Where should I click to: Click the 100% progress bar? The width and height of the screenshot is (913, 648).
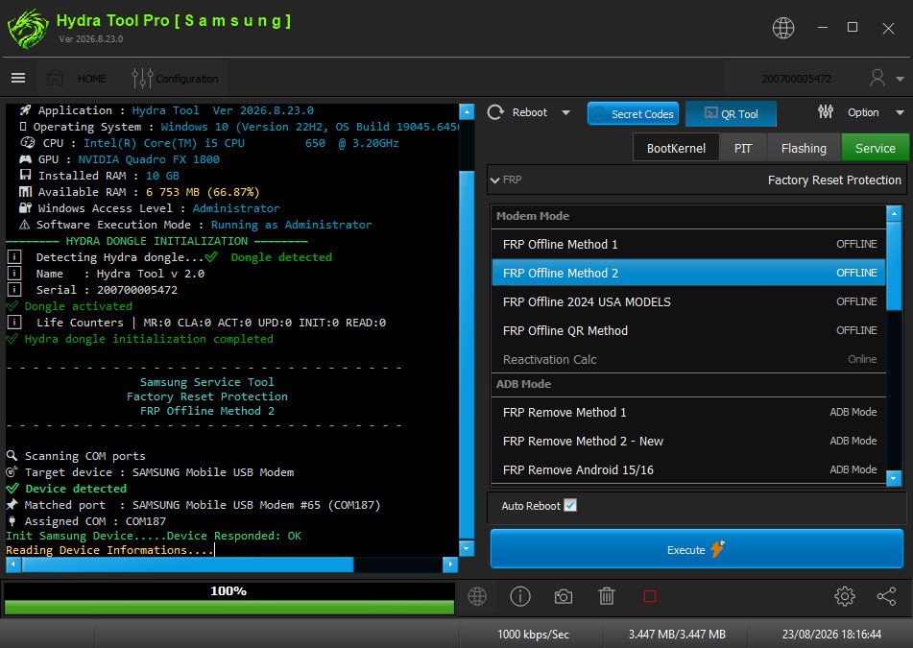tap(228, 598)
